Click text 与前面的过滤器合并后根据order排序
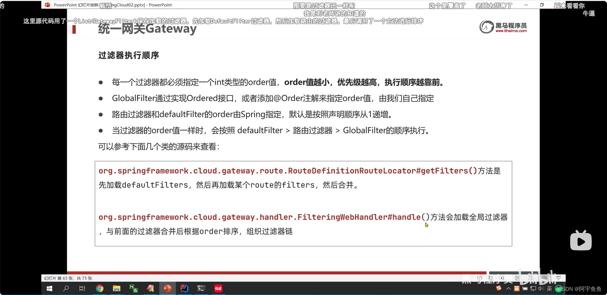The image size is (607, 295). tap(173, 231)
